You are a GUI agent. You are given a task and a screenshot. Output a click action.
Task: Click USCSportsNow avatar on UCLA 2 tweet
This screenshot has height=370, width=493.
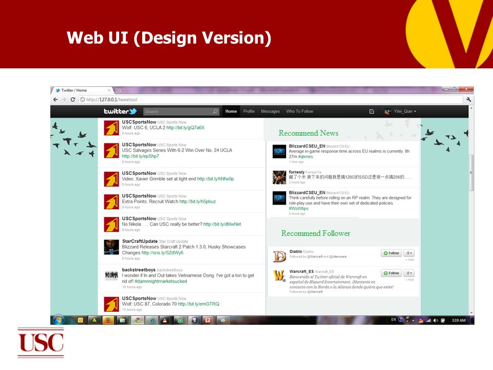click(x=111, y=128)
